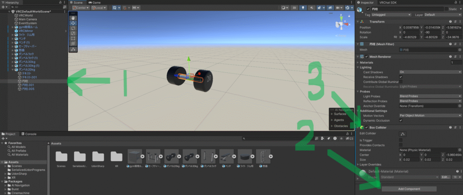
Task: Open Mesh Renderer component context menu
Action: (x=460, y=57)
